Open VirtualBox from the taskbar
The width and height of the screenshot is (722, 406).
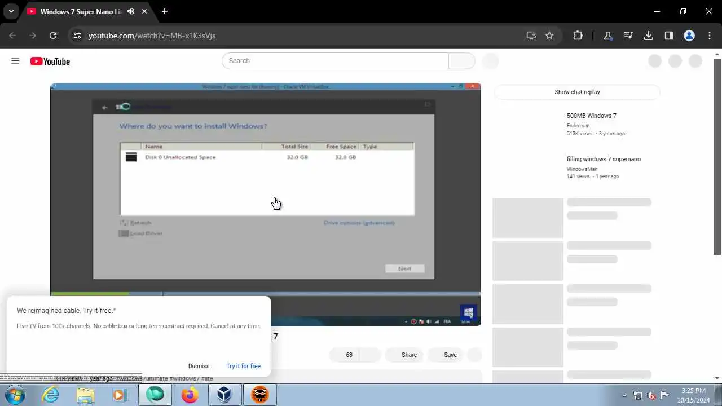click(224, 395)
